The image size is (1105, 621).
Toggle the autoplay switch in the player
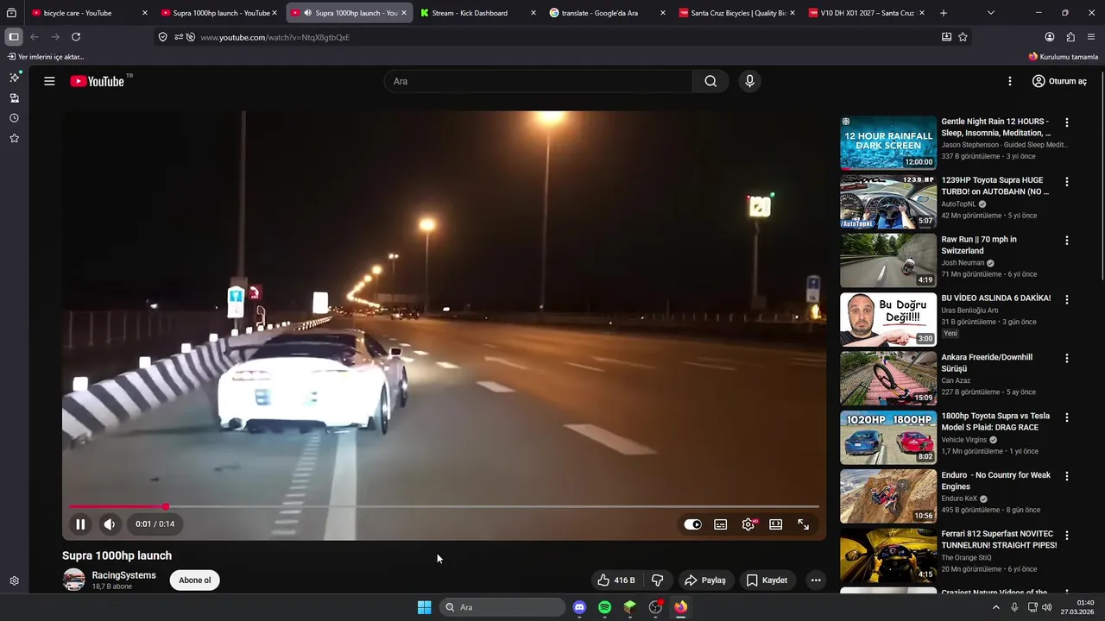click(x=692, y=524)
